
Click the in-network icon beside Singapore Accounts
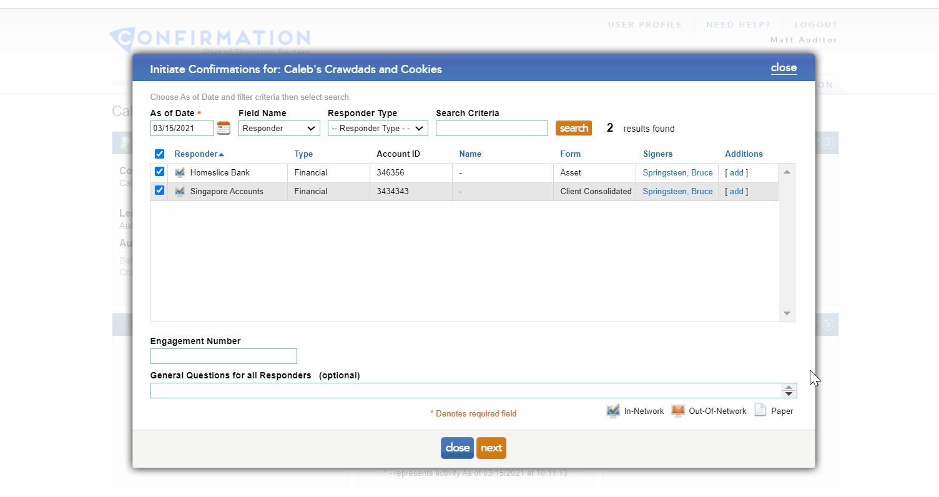pos(180,191)
